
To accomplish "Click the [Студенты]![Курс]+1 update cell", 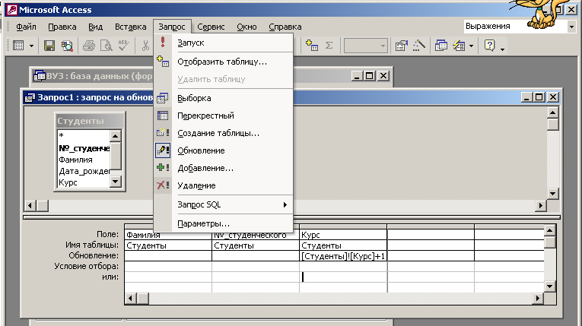I will (x=343, y=256).
